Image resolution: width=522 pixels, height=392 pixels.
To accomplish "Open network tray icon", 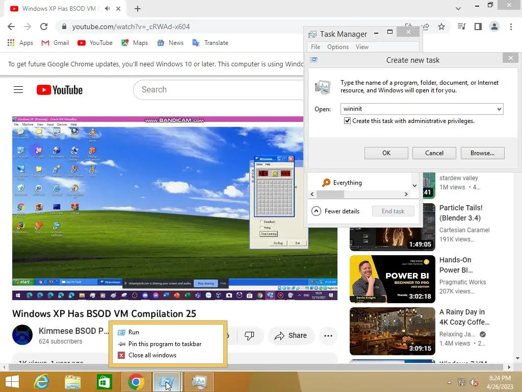I will point(461,382).
